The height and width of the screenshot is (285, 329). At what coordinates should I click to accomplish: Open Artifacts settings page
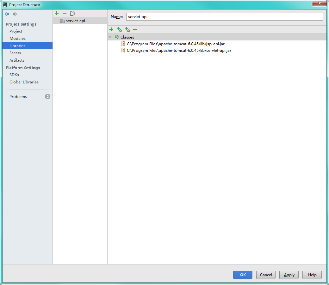(17, 60)
